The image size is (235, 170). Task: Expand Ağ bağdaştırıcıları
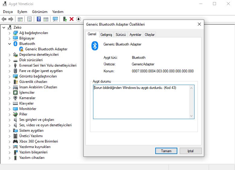pos(9,33)
